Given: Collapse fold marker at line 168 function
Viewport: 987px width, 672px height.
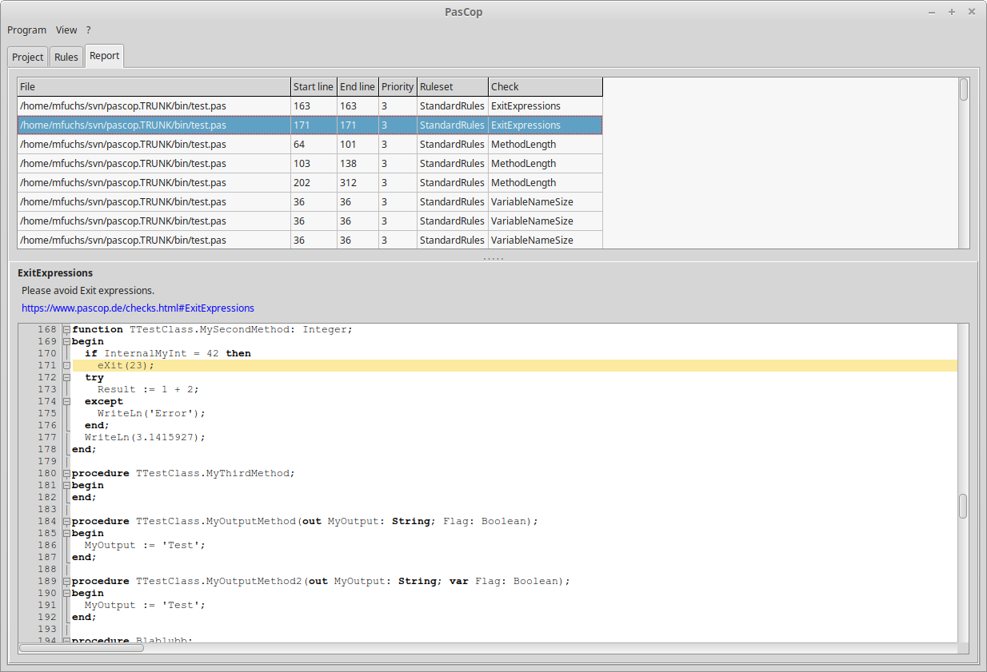Looking at the screenshot, I should pos(67,329).
